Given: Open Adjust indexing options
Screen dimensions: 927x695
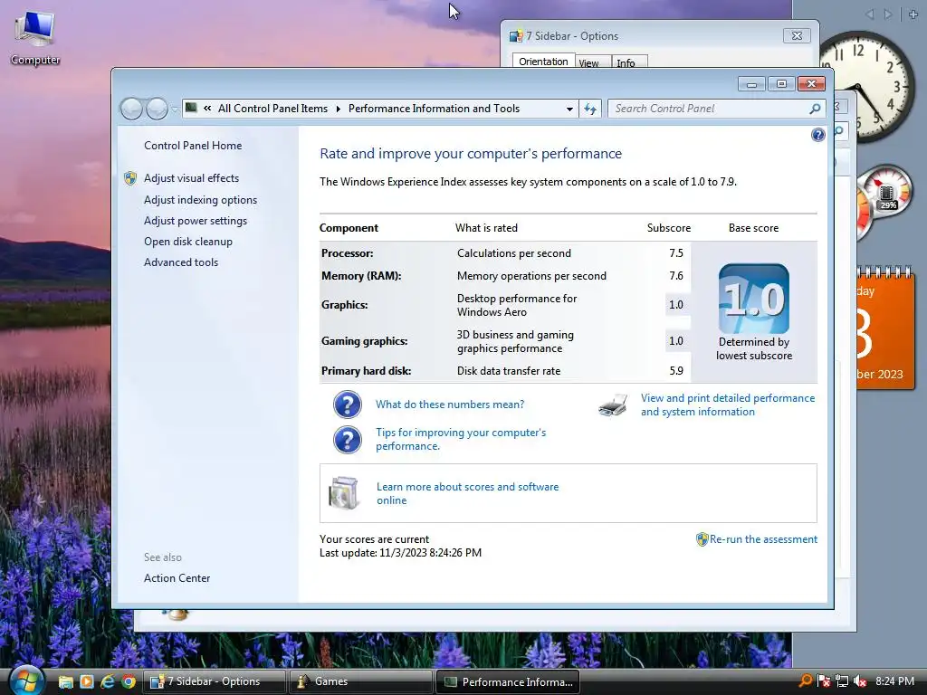Looking at the screenshot, I should 200,200.
